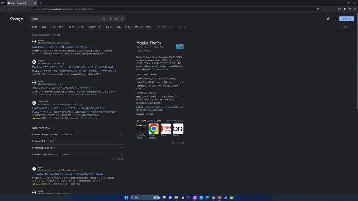358x201 pixels.
Task: Open Mozilla desktop Firefox download result
Action: point(63,47)
